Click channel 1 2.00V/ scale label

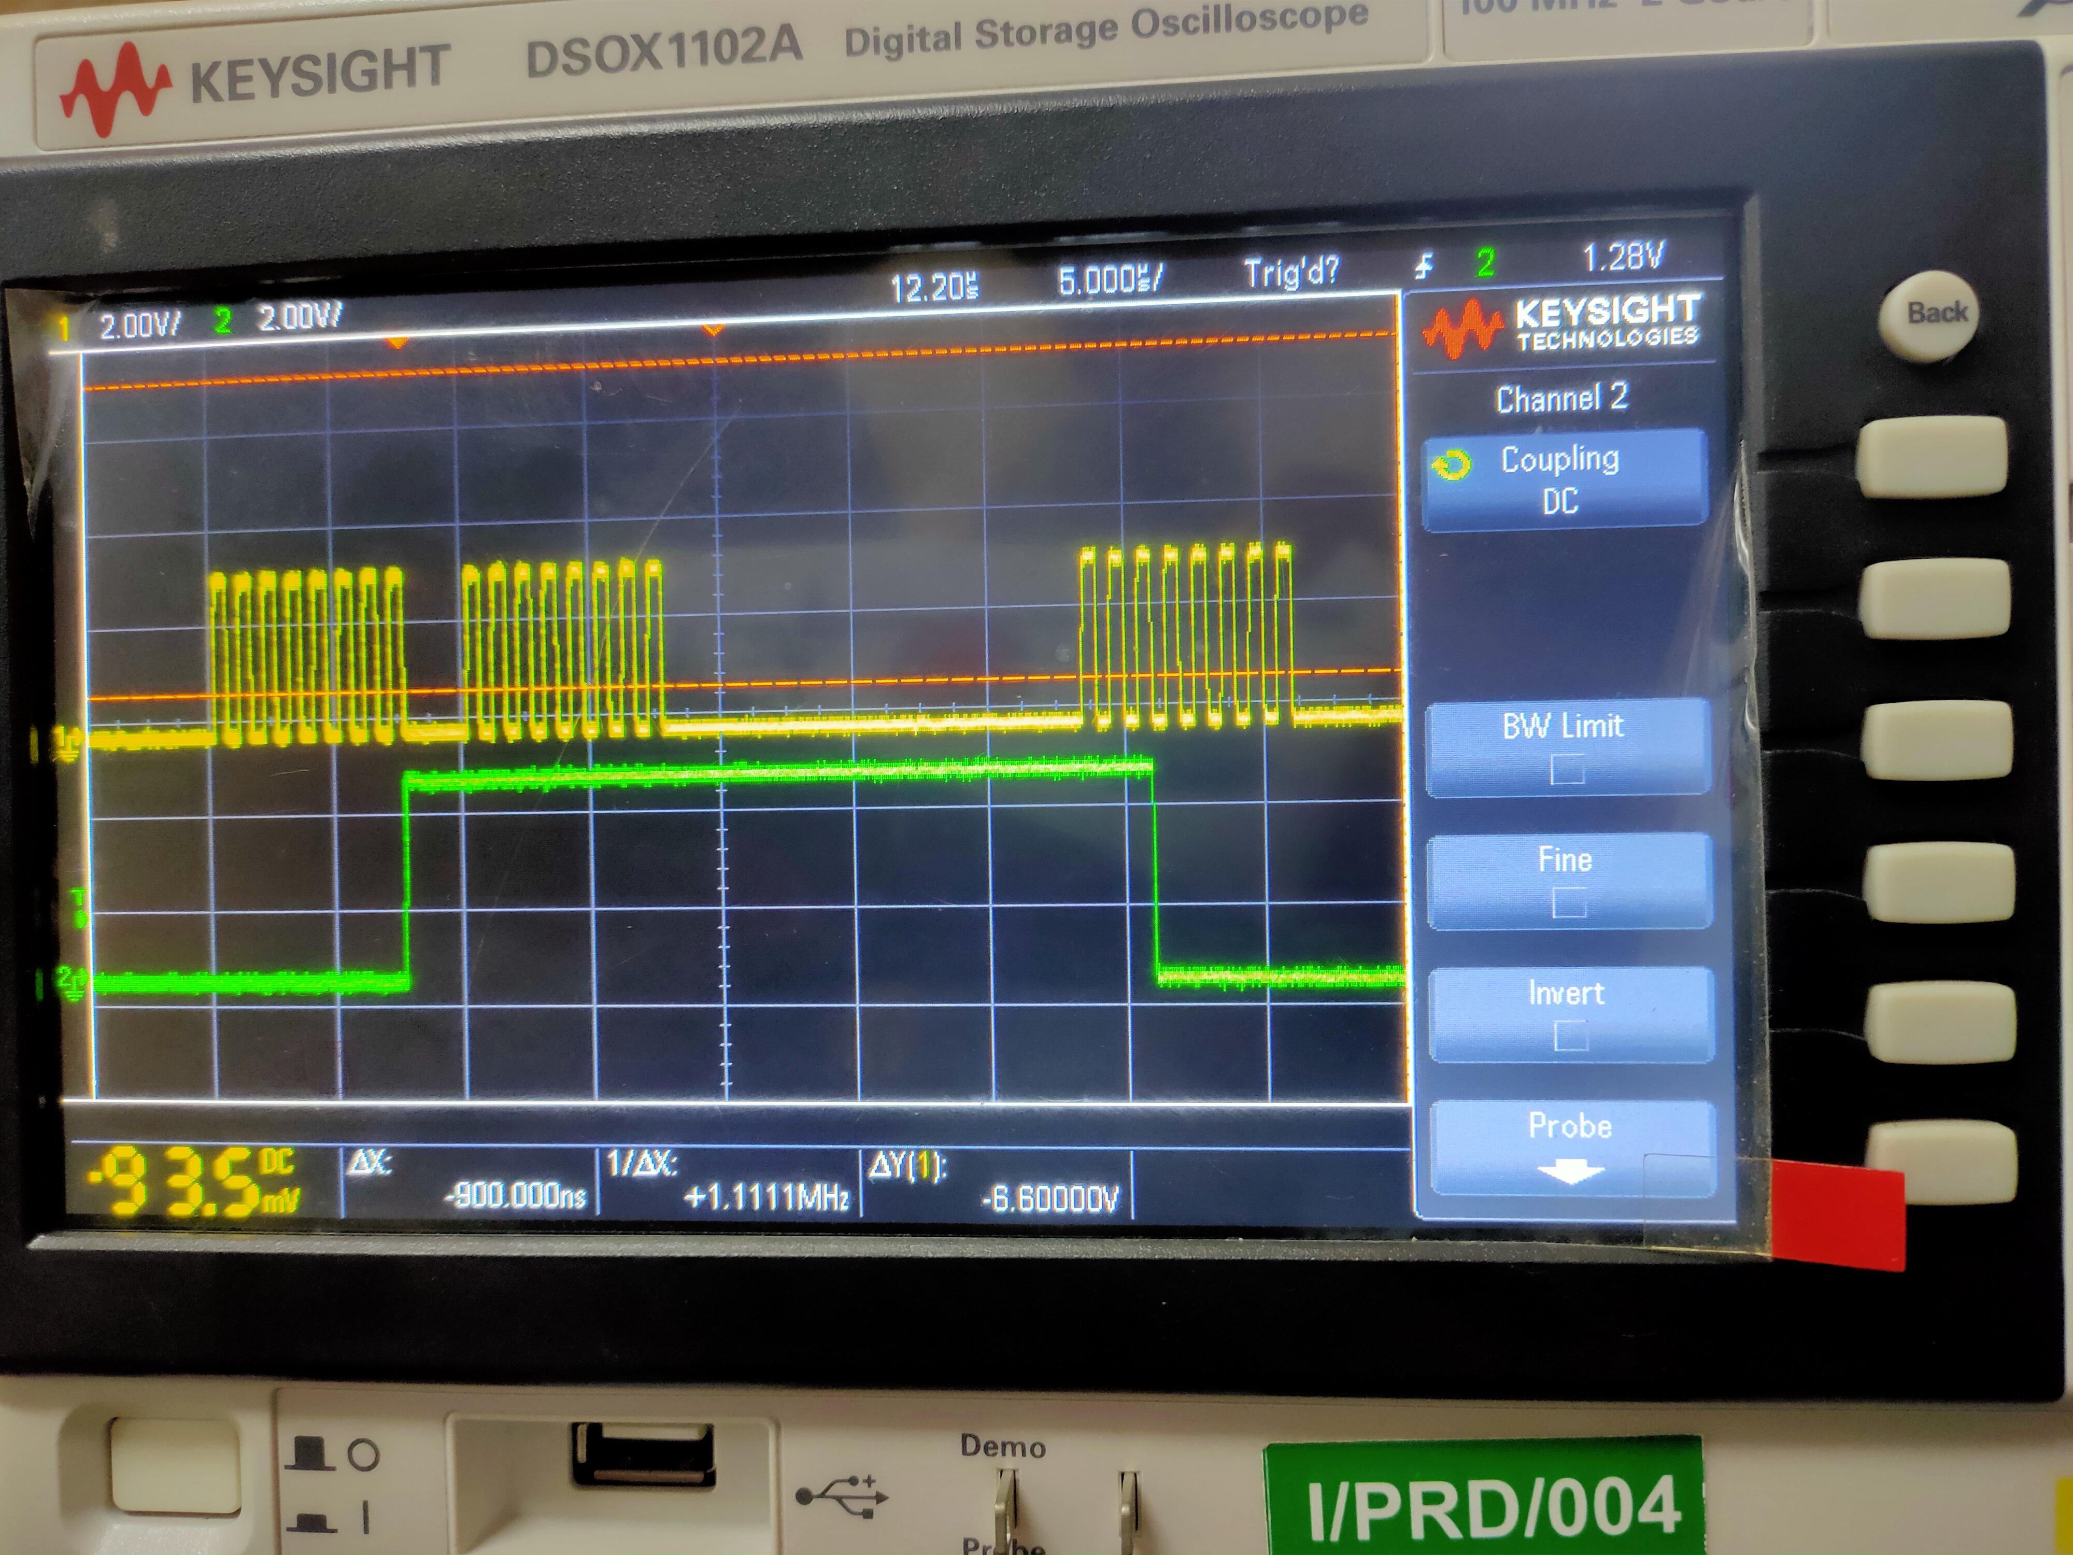pos(139,325)
